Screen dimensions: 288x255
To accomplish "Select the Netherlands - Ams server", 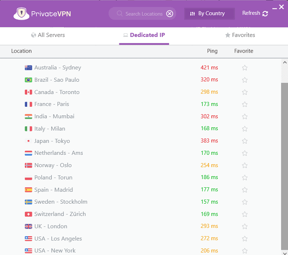I will tap(58, 153).
